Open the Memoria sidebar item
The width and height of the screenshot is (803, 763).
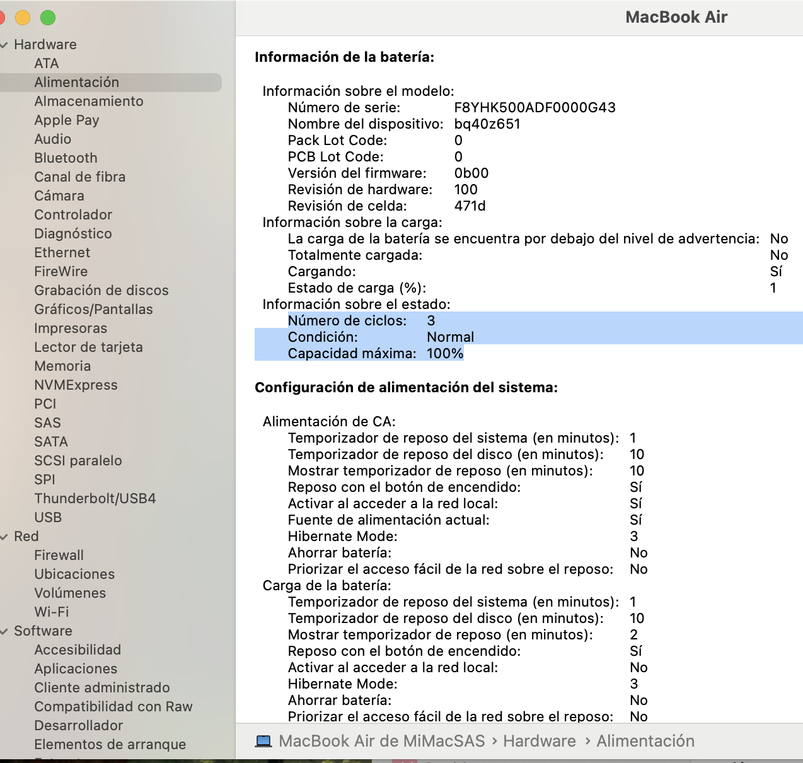[62, 366]
